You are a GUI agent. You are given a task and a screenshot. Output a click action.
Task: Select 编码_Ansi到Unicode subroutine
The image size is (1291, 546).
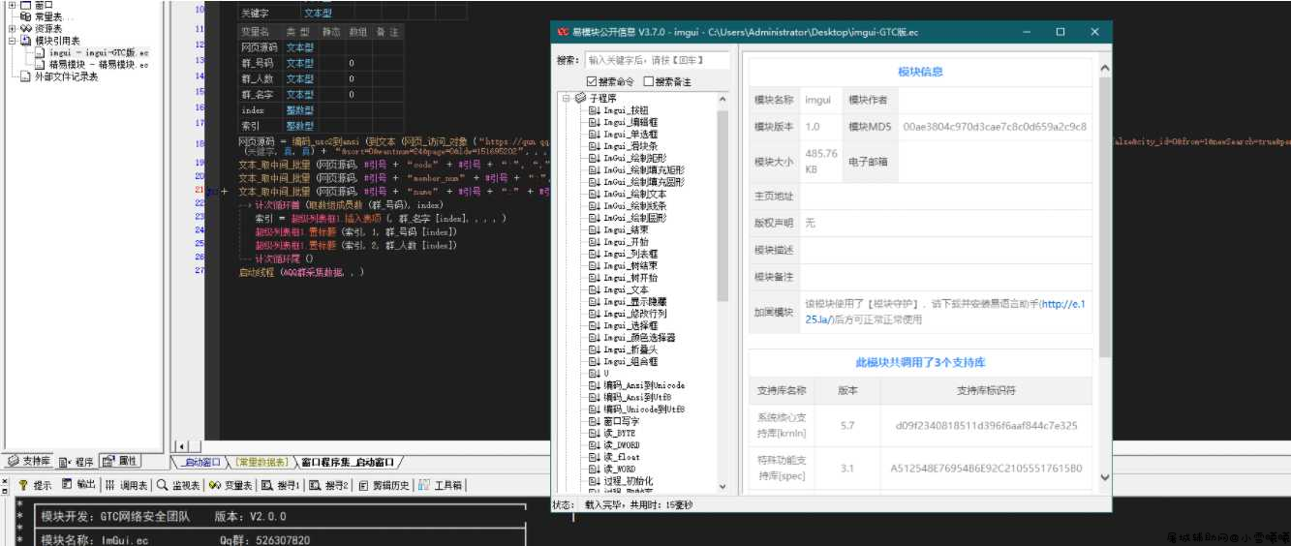(644, 385)
